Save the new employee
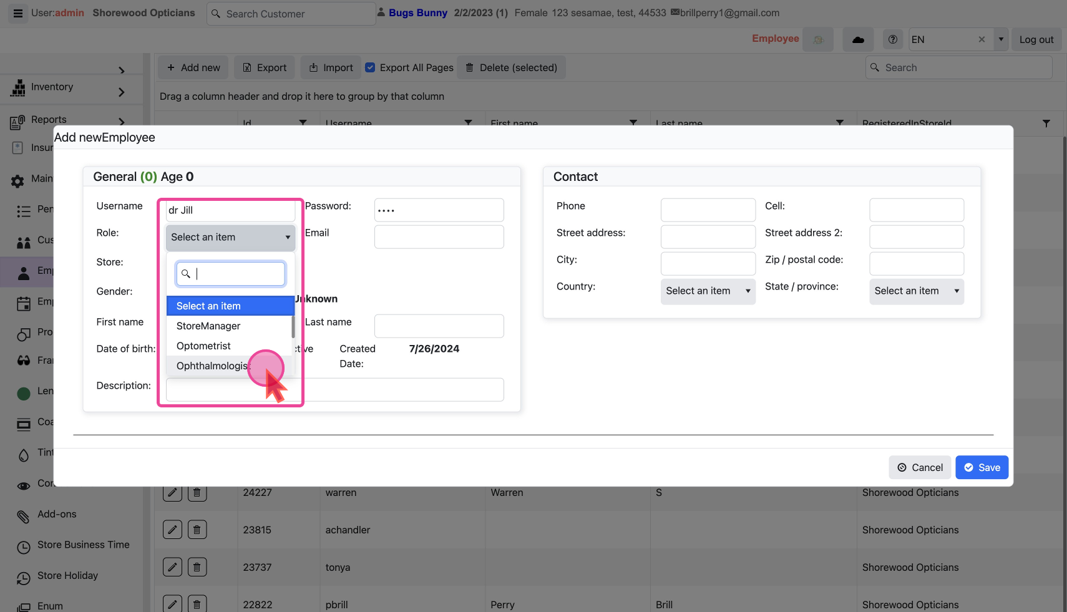1067x612 pixels. click(982, 467)
